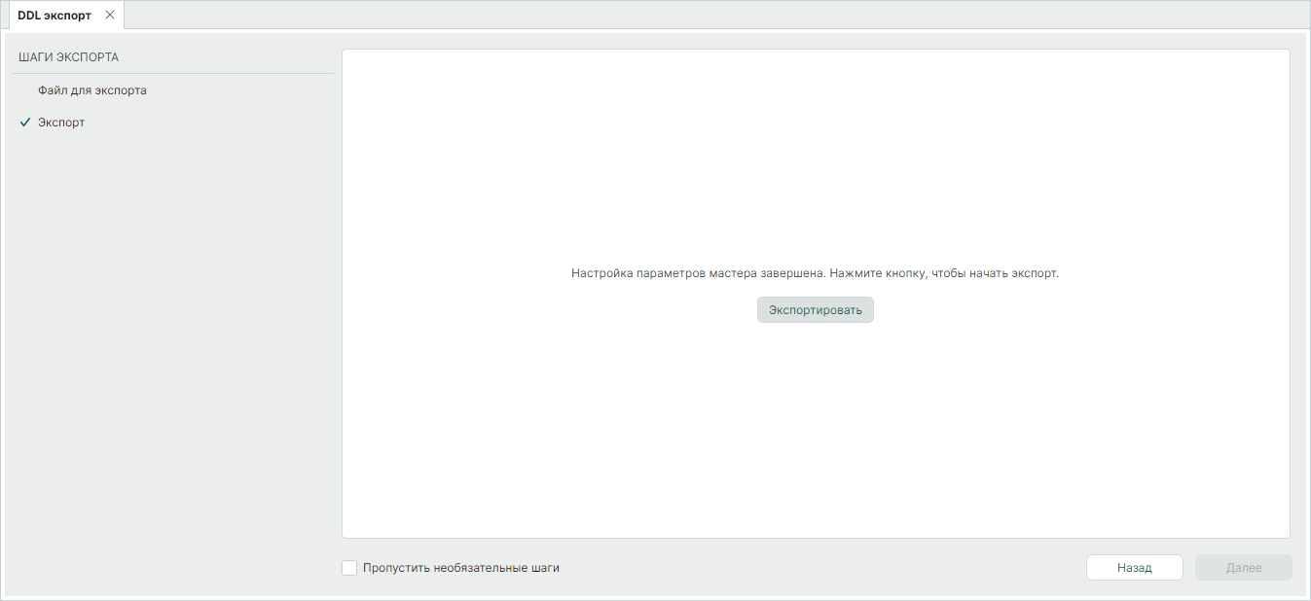
Task: Click the disabled Далее button
Action: point(1244,568)
